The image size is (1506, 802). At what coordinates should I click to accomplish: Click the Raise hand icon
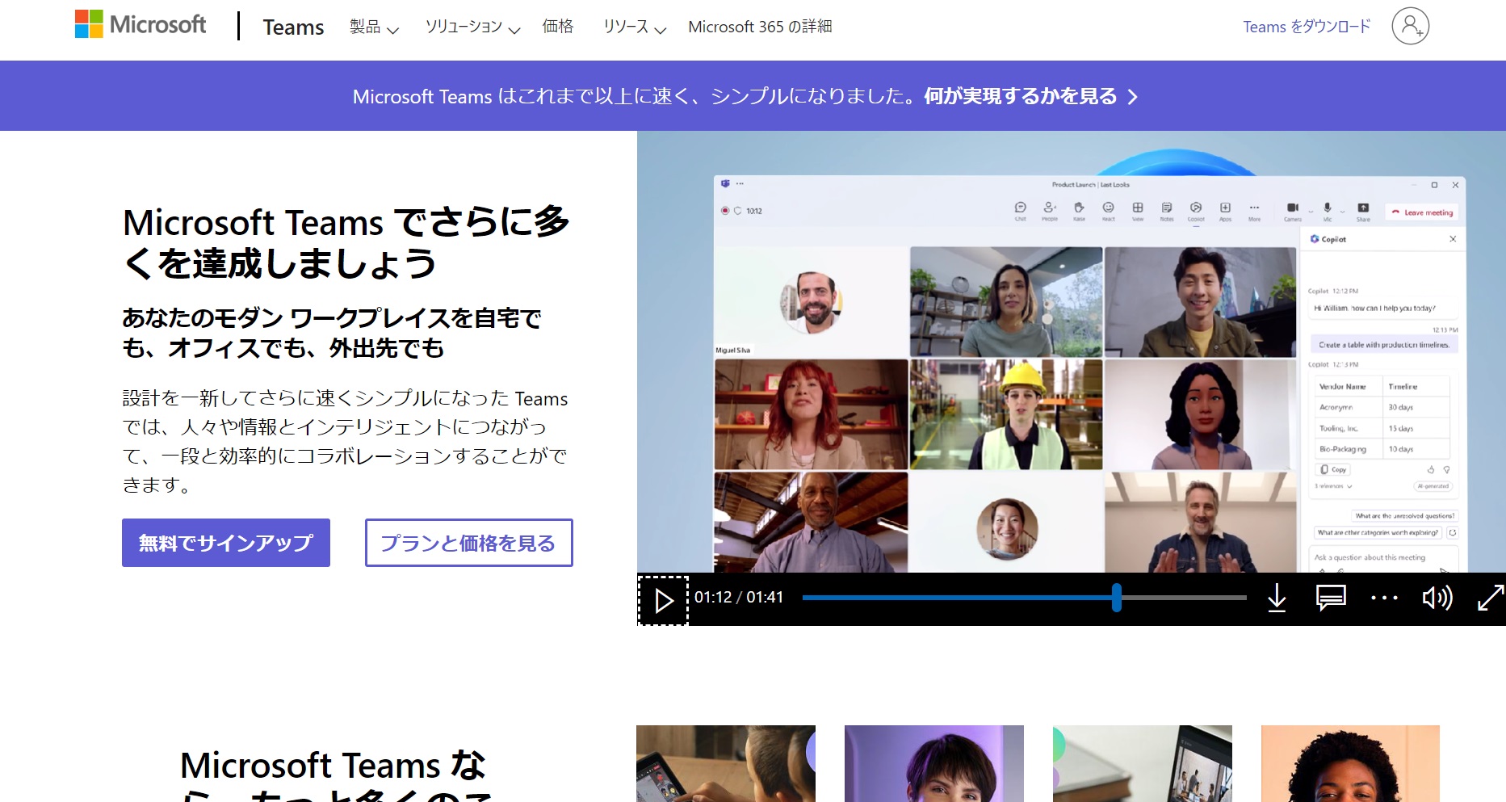click(1079, 208)
